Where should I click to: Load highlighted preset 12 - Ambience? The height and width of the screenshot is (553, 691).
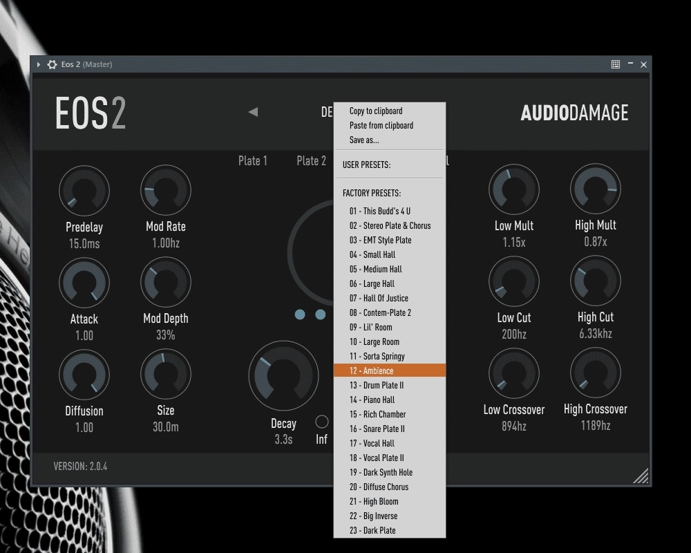[390, 371]
